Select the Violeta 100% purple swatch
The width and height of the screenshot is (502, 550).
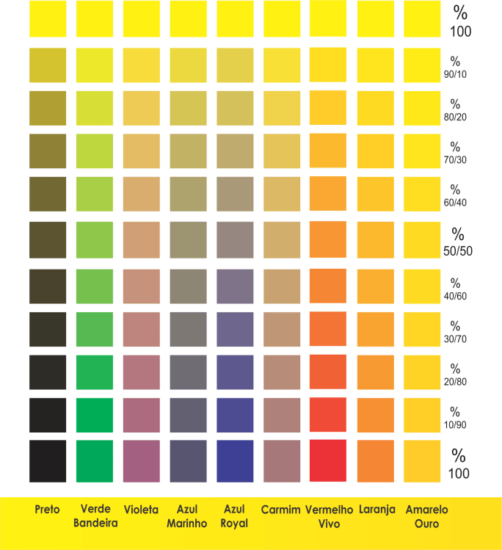coord(141,461)
